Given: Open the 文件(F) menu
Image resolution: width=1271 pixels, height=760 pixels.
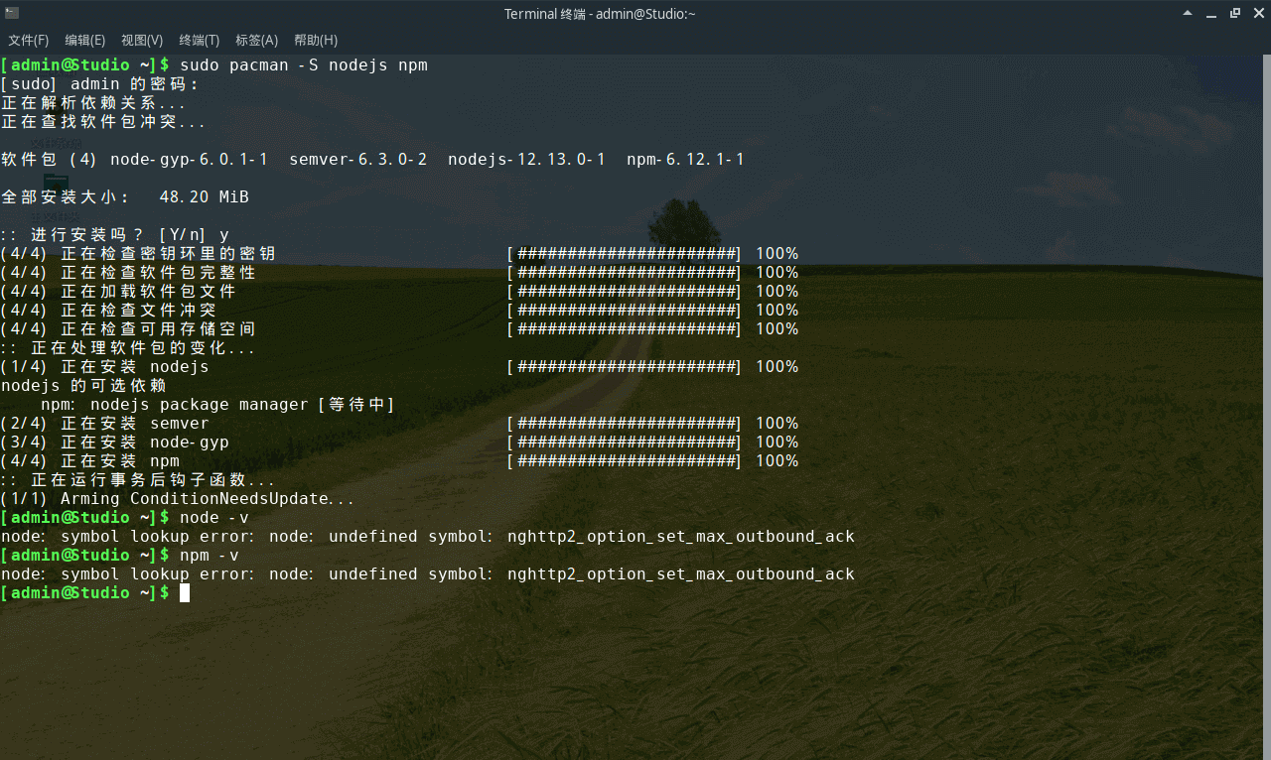Looking at the screenshot, I should 28,40.
